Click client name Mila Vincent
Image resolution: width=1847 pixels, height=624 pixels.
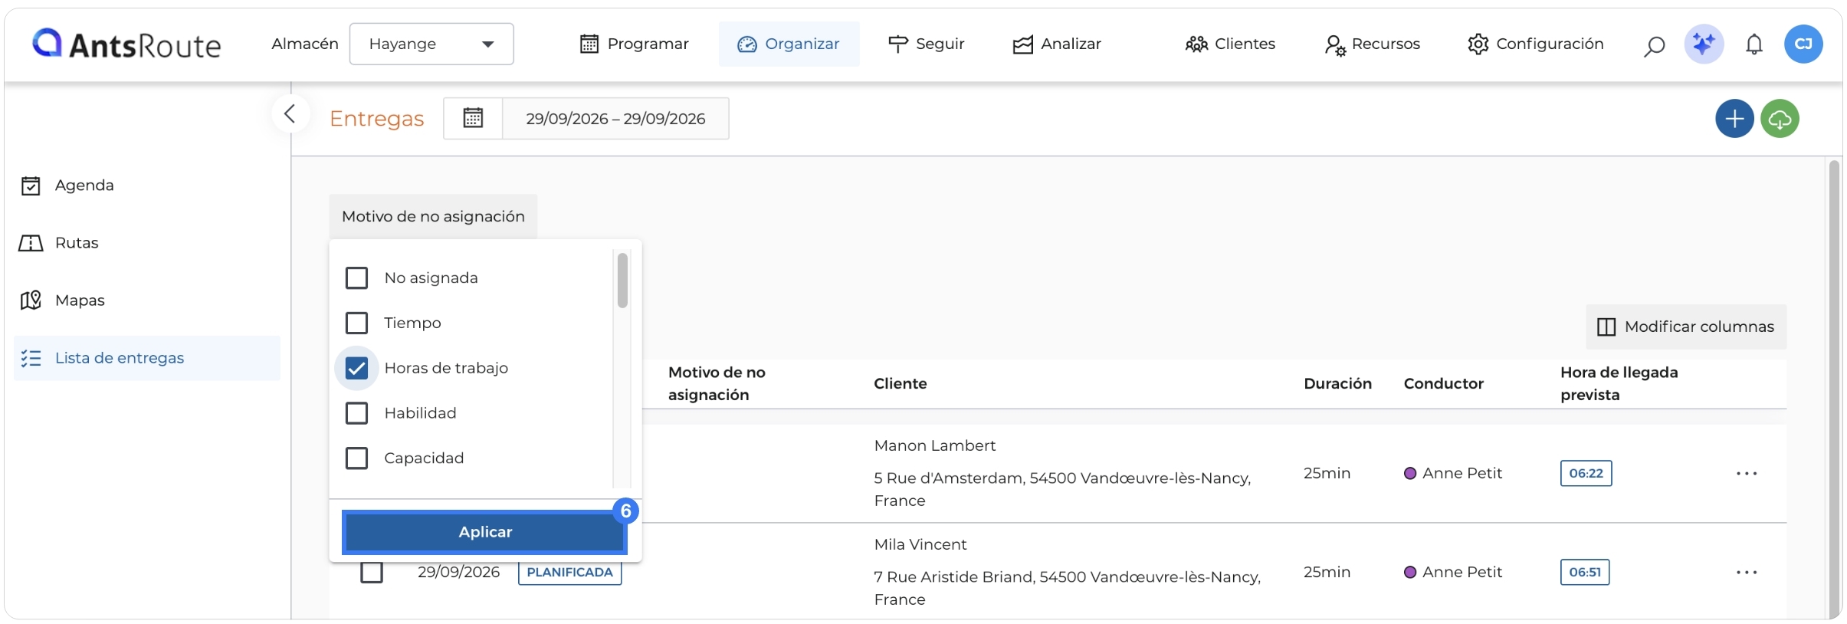[x=920, y=544]
